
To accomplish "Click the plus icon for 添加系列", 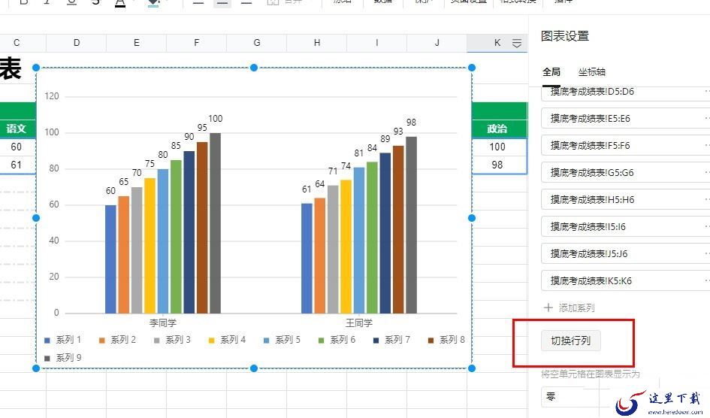I will tap(548, 308).
